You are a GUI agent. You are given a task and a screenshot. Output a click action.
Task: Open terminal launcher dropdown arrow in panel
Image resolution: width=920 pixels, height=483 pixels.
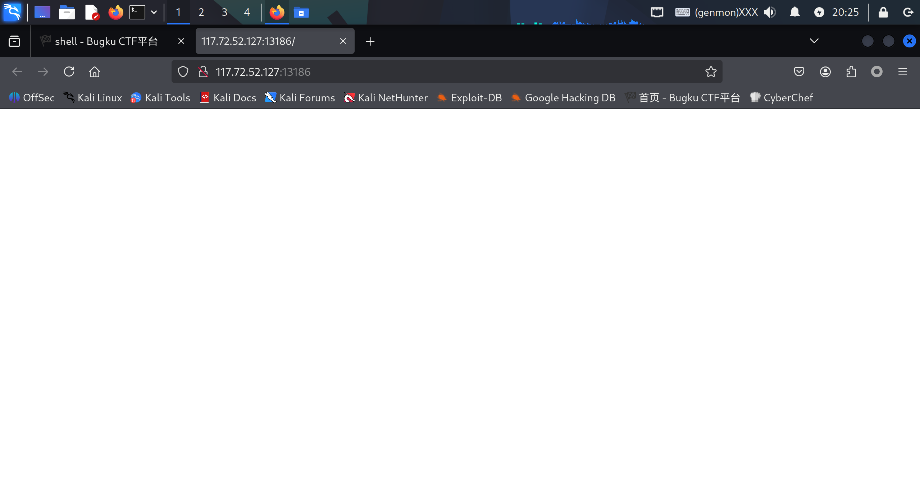[x=154, y=12]
